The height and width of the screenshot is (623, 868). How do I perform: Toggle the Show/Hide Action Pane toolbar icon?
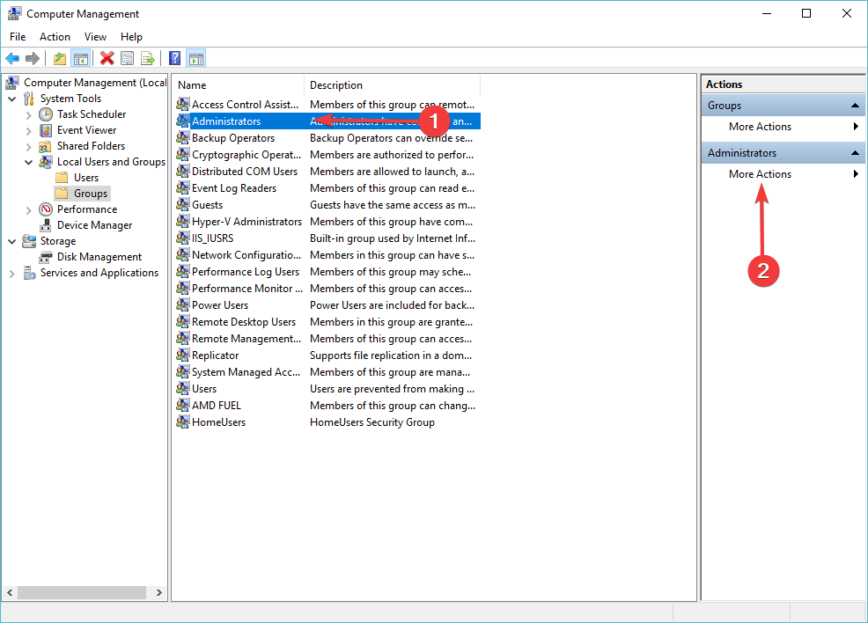(x=196, y=58)
